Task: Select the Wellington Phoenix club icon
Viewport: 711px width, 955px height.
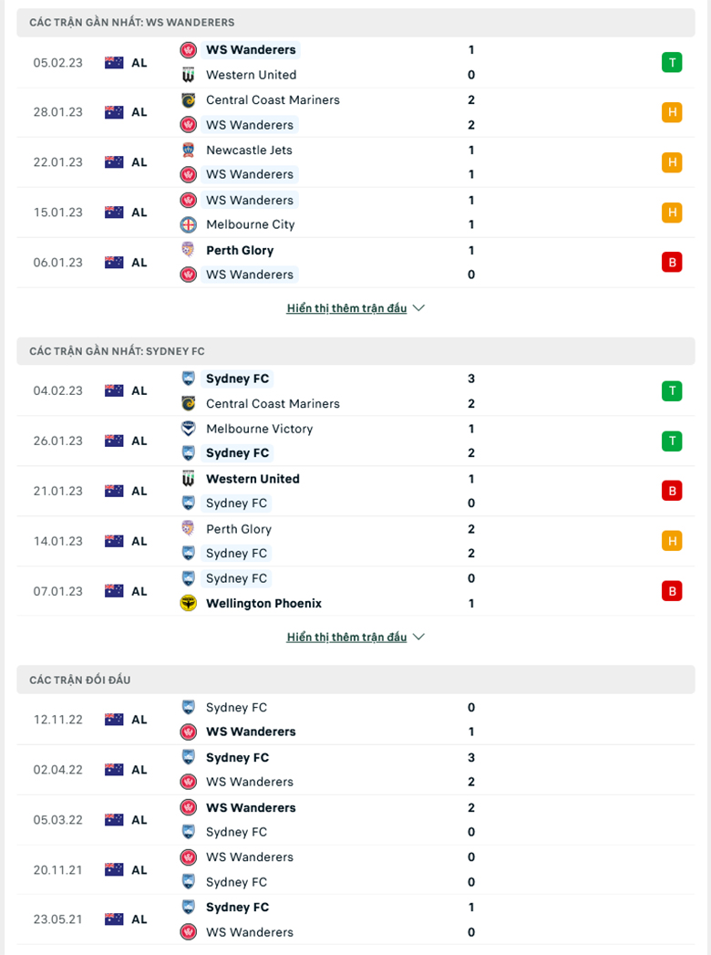Action: tap(189, 603)
